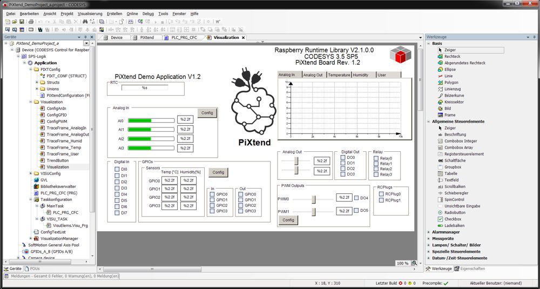Check the RCPlug0 checkbox
This screenshot has width=540, height=289.
click(381, 194)
